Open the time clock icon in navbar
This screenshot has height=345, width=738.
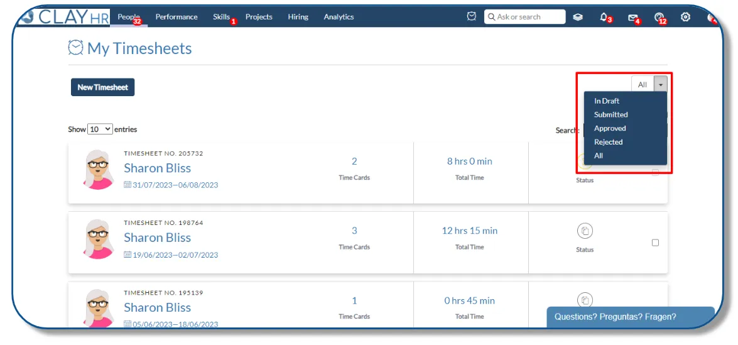pyautogui.click(x=471, y=16)
